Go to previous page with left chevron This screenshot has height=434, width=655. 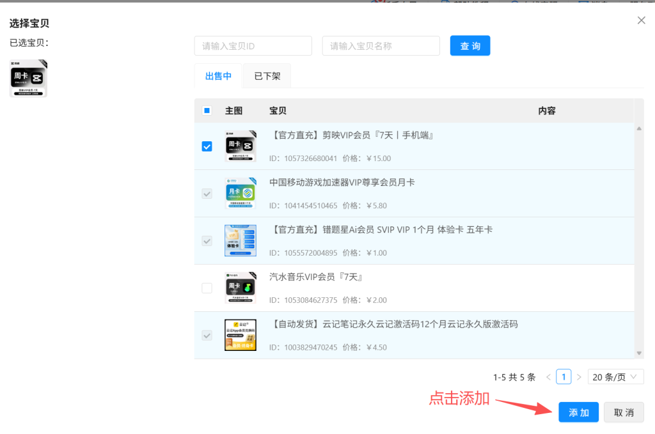coord(548,377)
